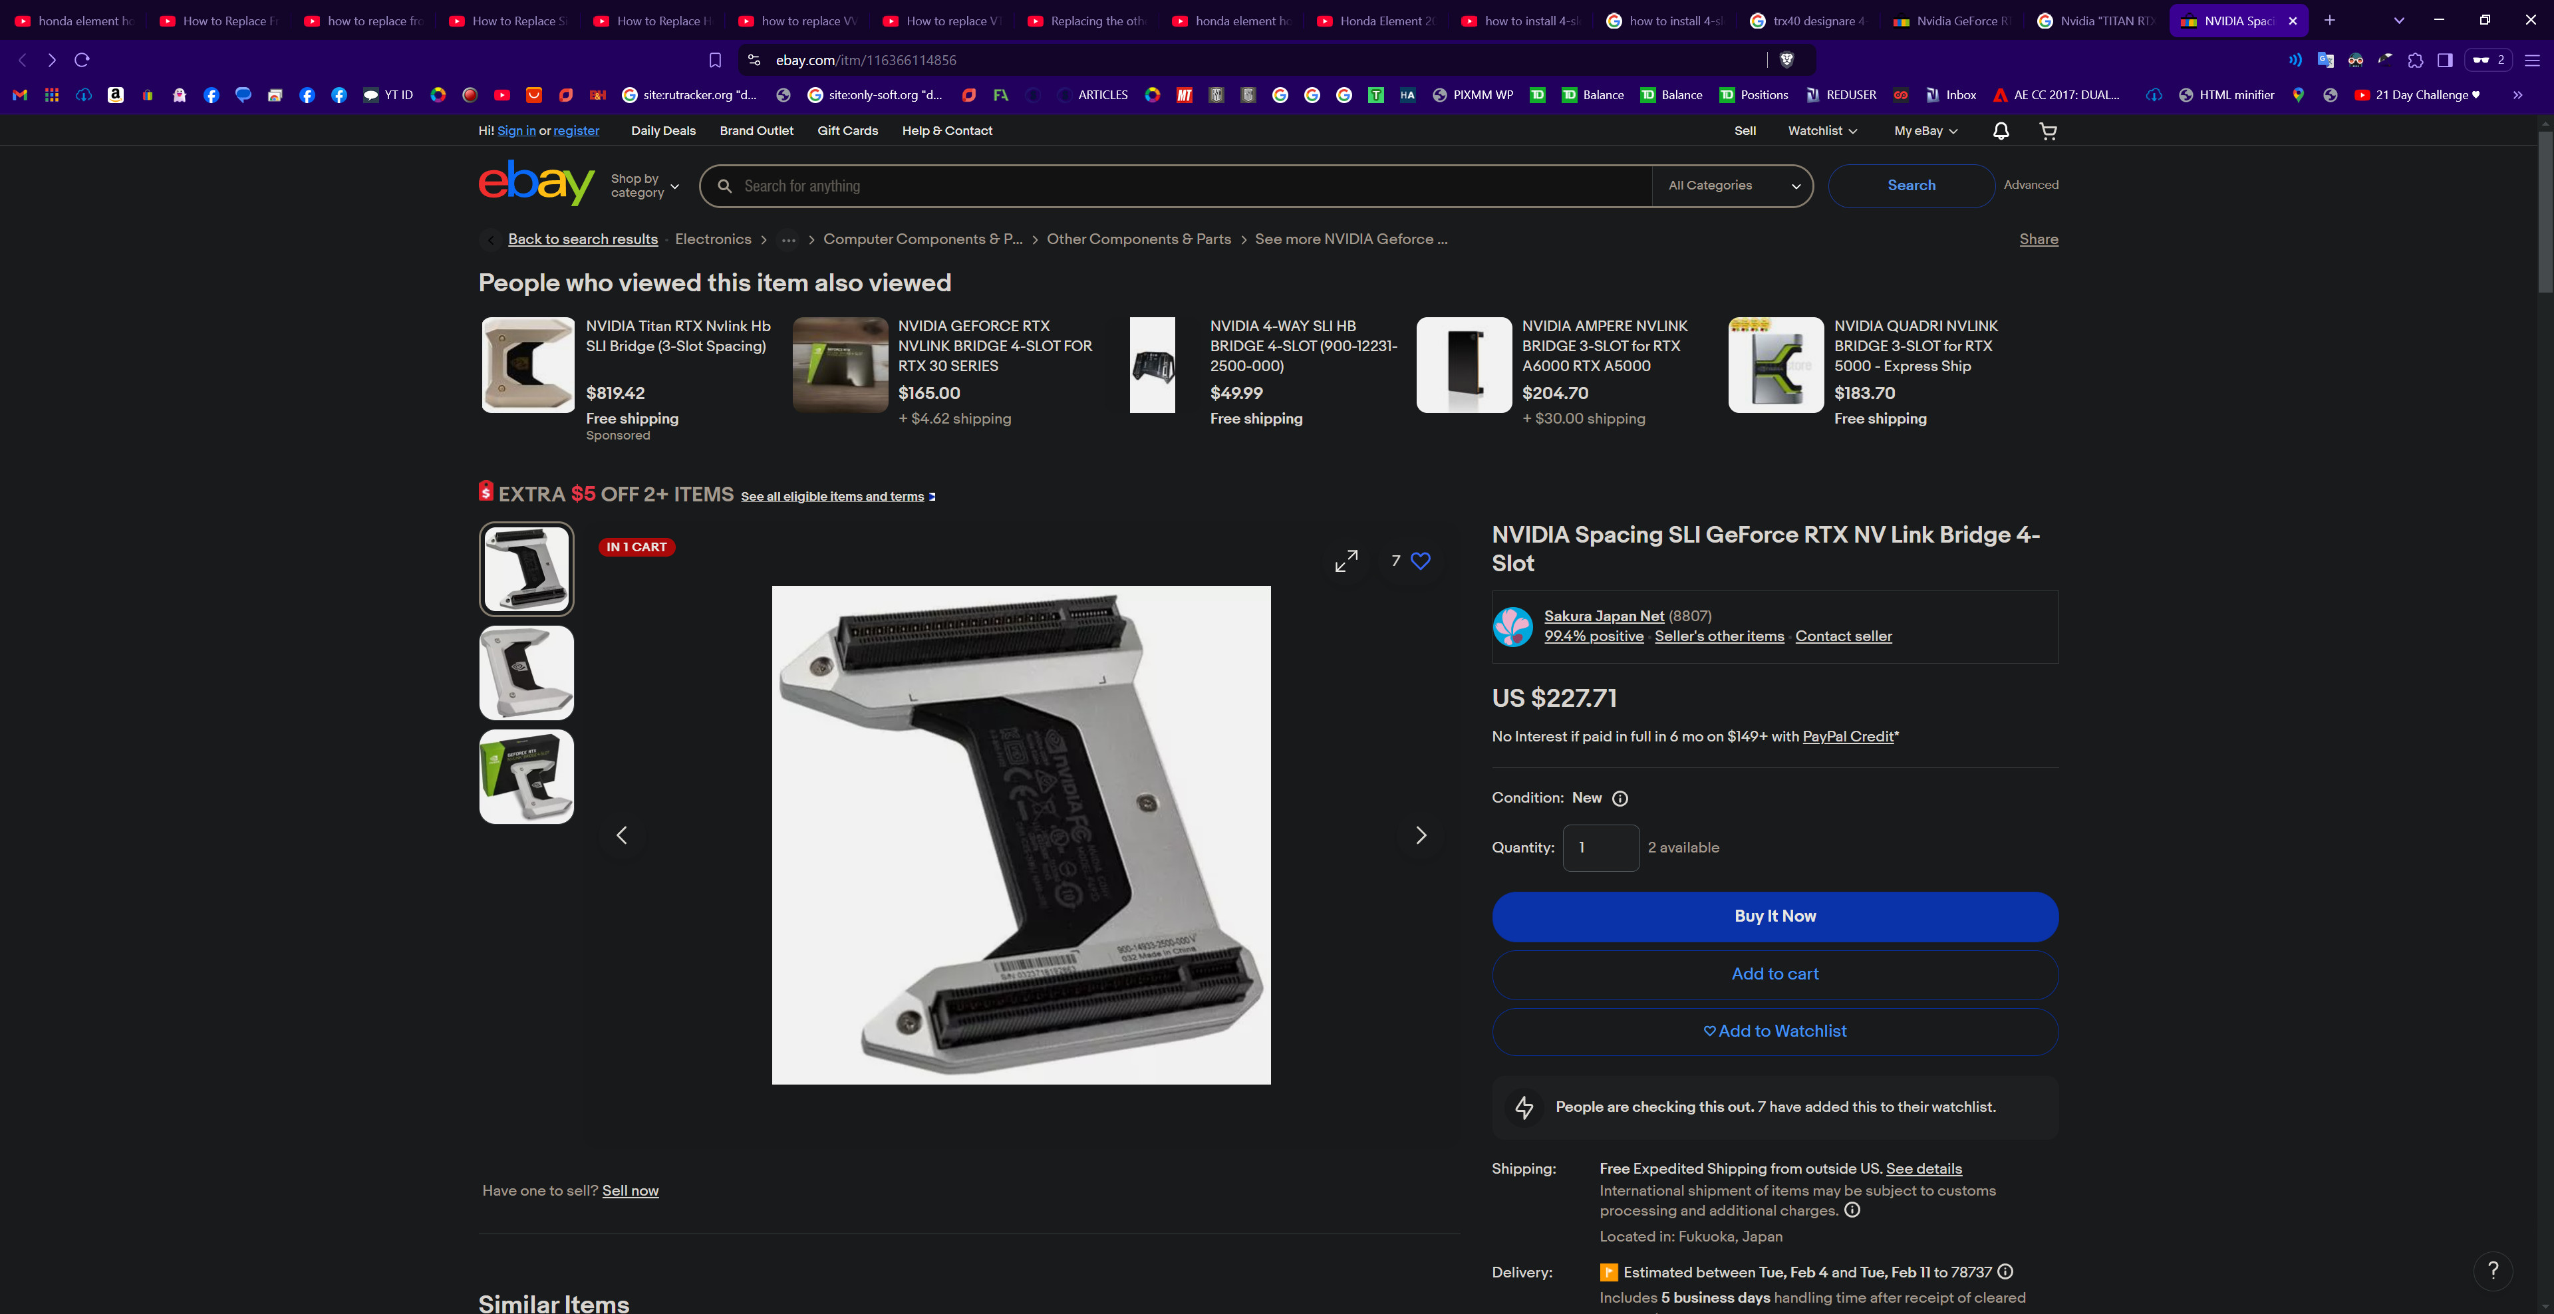Open the eBay shopping cart icon

[x=2049, y=131]
